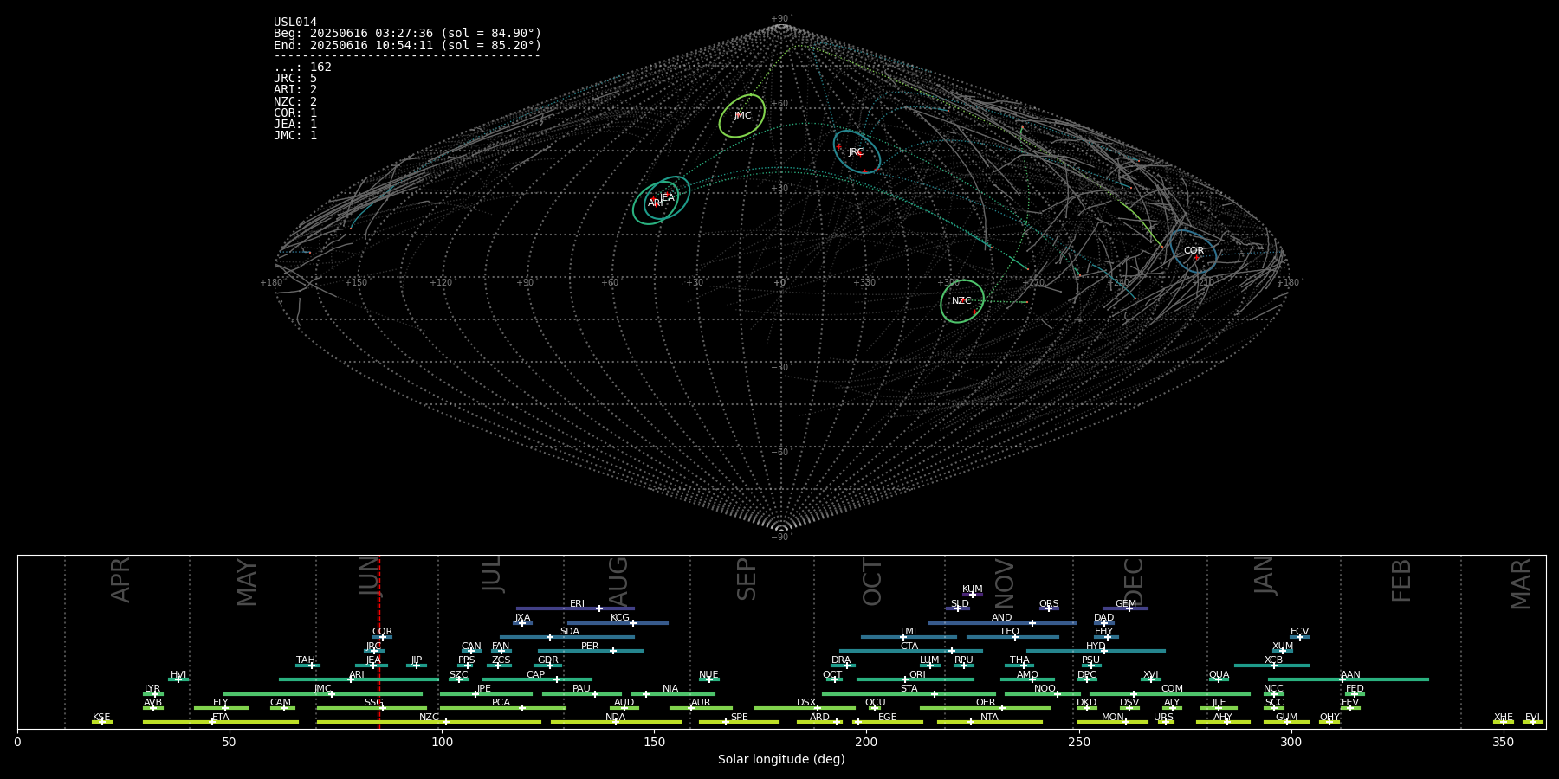The image size is (1559, 779).
Task: Click the AAN shower label in timeline
Action: point(1350,674)
